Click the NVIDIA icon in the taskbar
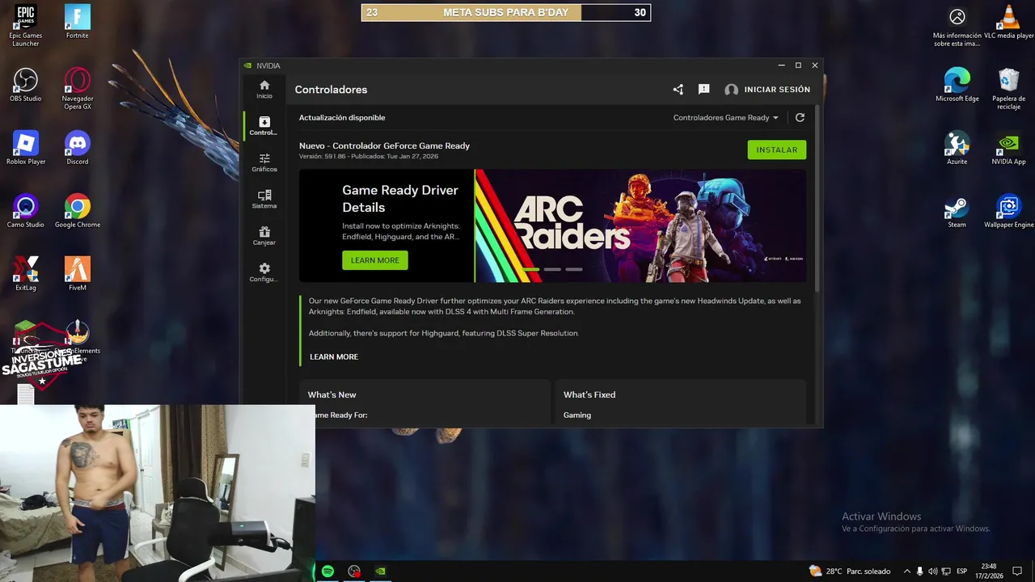 pyautogui.click(x=380, y=571)
